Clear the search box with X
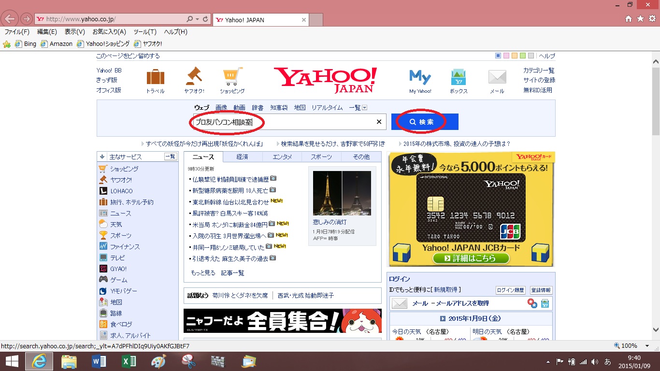 pyautogui.click(x=379, y=122)
